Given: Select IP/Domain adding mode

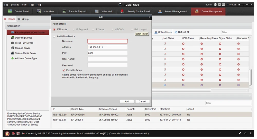Looking at the screenshot, I should point(60,29).
